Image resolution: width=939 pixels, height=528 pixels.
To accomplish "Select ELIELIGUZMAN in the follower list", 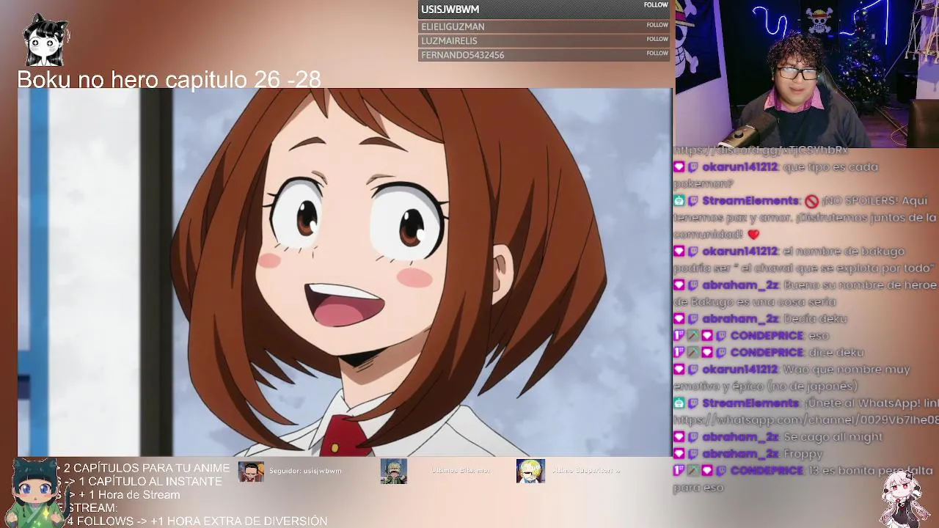I will [453, 26].
